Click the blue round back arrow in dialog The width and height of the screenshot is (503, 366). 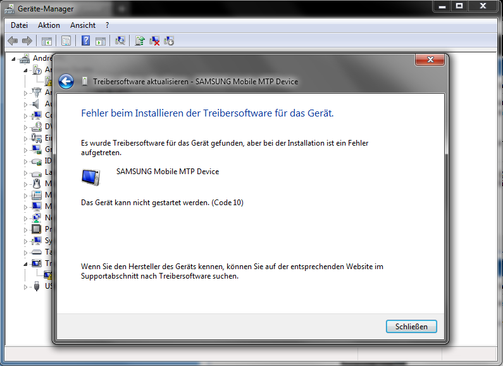click(x=66, y=81)
